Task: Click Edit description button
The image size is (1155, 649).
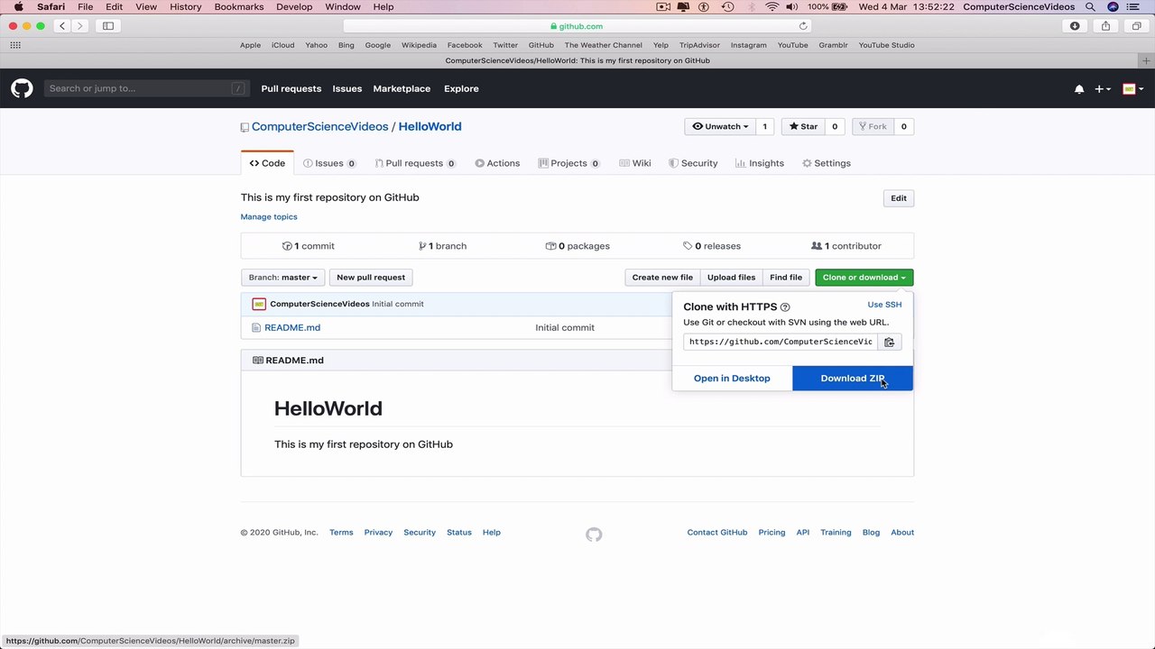Action: coord(899,198)
